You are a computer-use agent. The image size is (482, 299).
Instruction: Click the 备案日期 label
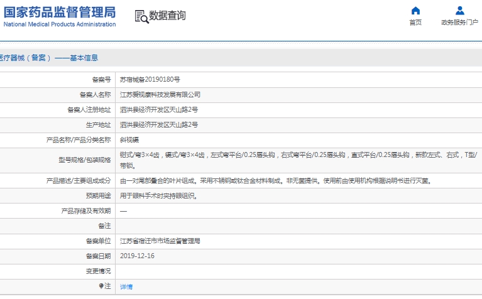click(x=99, y=256)
